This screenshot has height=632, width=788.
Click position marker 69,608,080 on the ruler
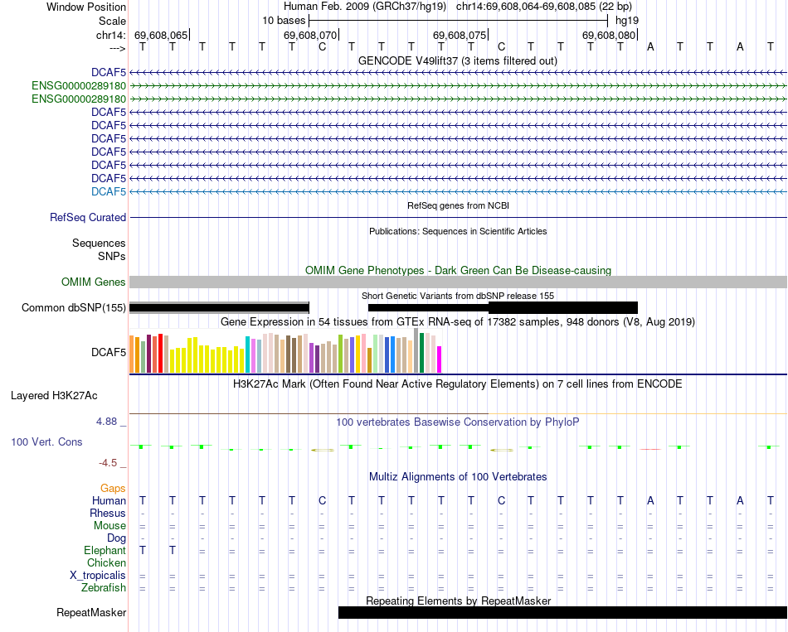609,35
